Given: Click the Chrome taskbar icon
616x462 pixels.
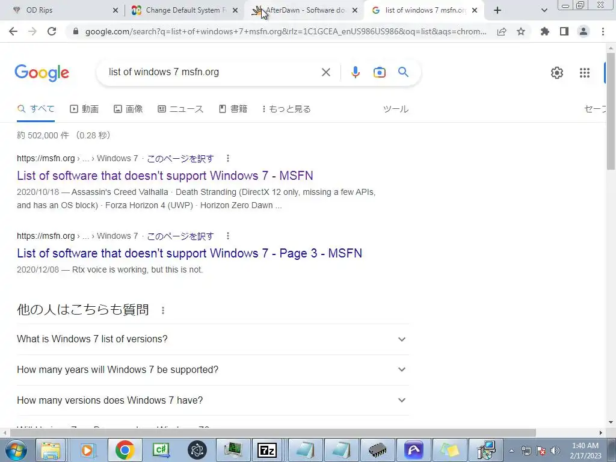Looking at the screenshot, I should coord(125,450).
